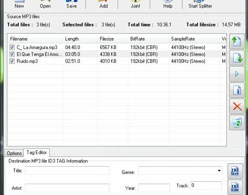Image resolution: width=248 pixels, height=195 pixels.
Task: Open the Genre dropdown
Action: 219,171
